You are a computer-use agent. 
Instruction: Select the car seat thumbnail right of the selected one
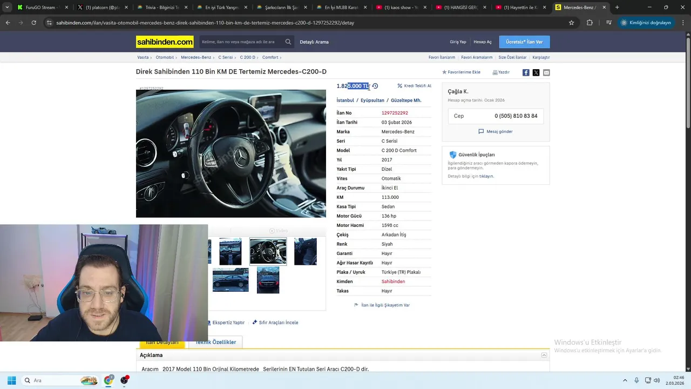click(306, 251)
